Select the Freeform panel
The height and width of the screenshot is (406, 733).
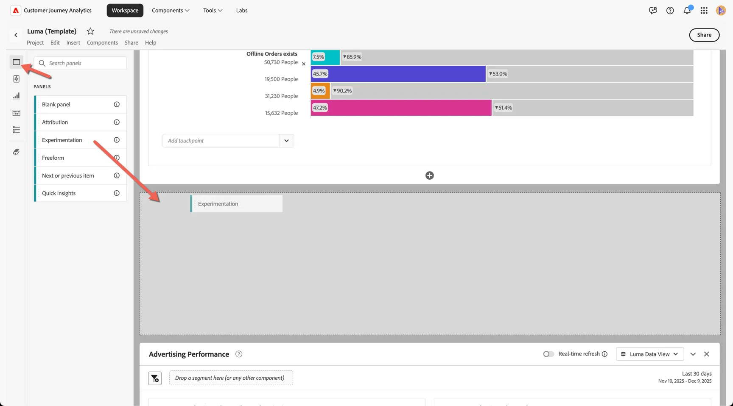pos(80,158)
